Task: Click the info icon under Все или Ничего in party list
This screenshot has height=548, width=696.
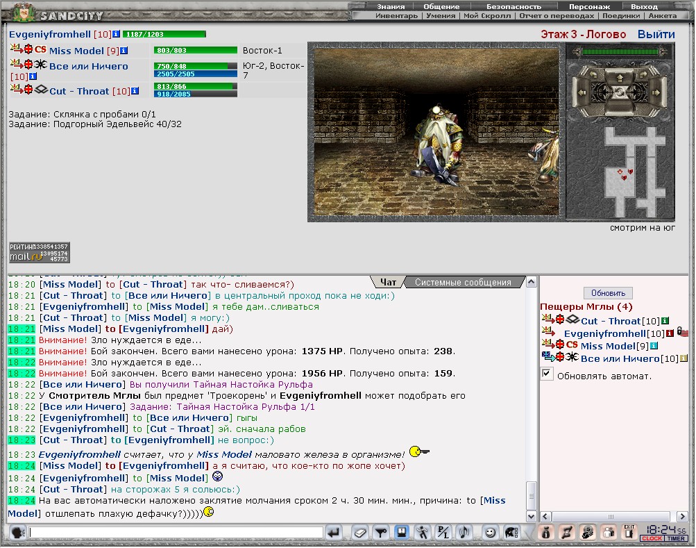Action: tap(33, 76)
